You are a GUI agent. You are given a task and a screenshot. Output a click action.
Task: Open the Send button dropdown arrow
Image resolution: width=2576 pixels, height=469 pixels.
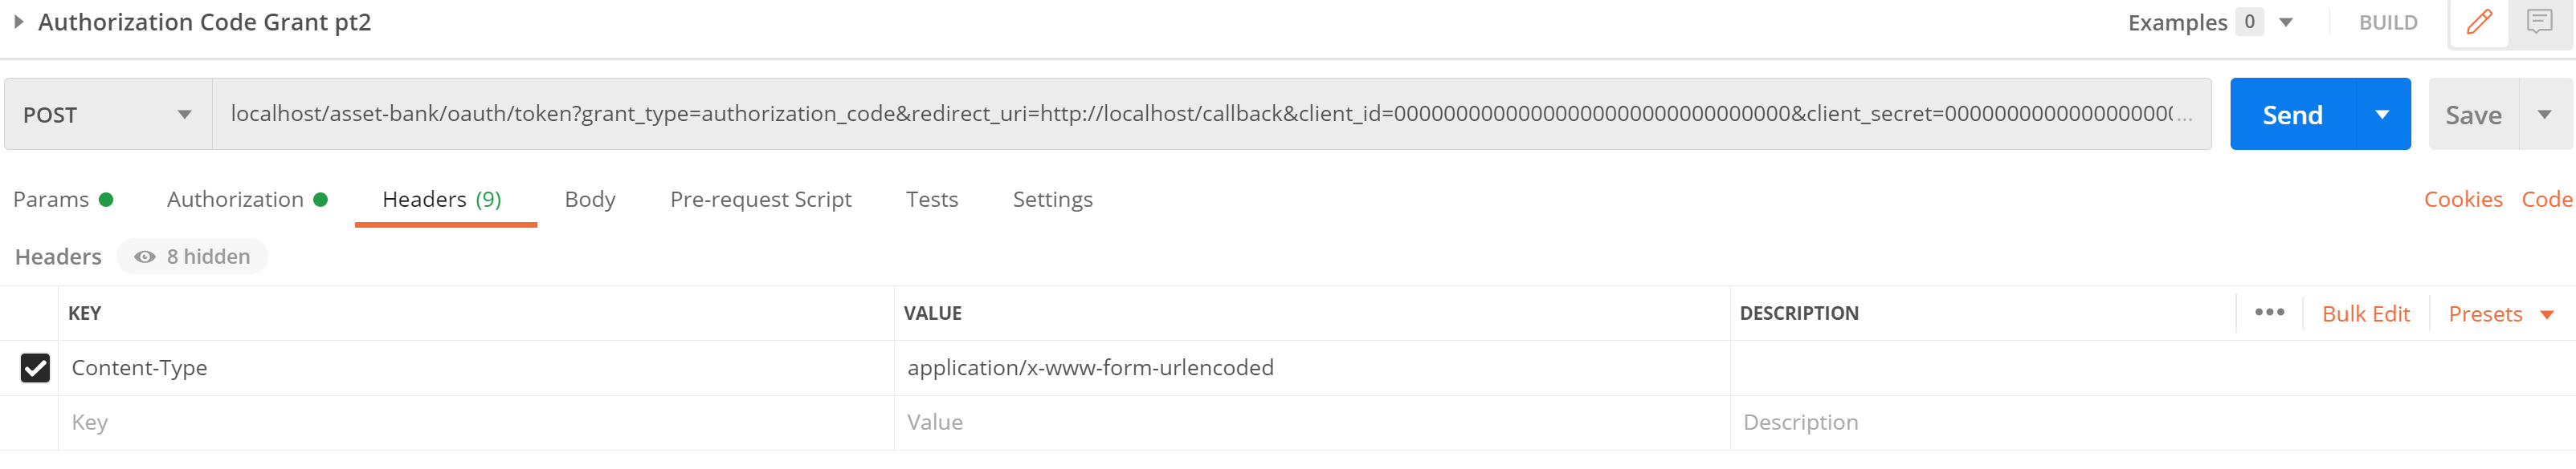[2383, 115]
